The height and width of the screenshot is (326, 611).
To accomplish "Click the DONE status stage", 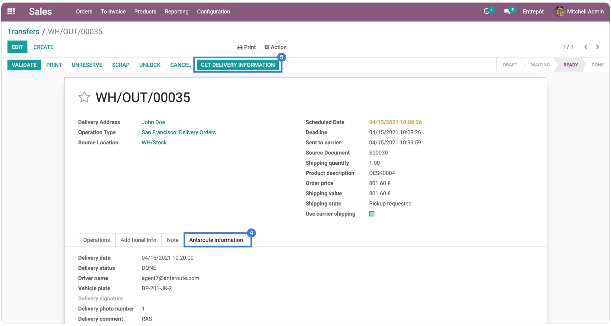I will [x=598, y=65].
